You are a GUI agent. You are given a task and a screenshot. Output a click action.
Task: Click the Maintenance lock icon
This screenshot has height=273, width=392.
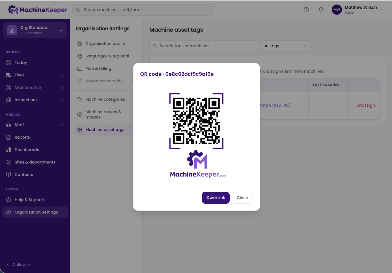coord(62,87)
